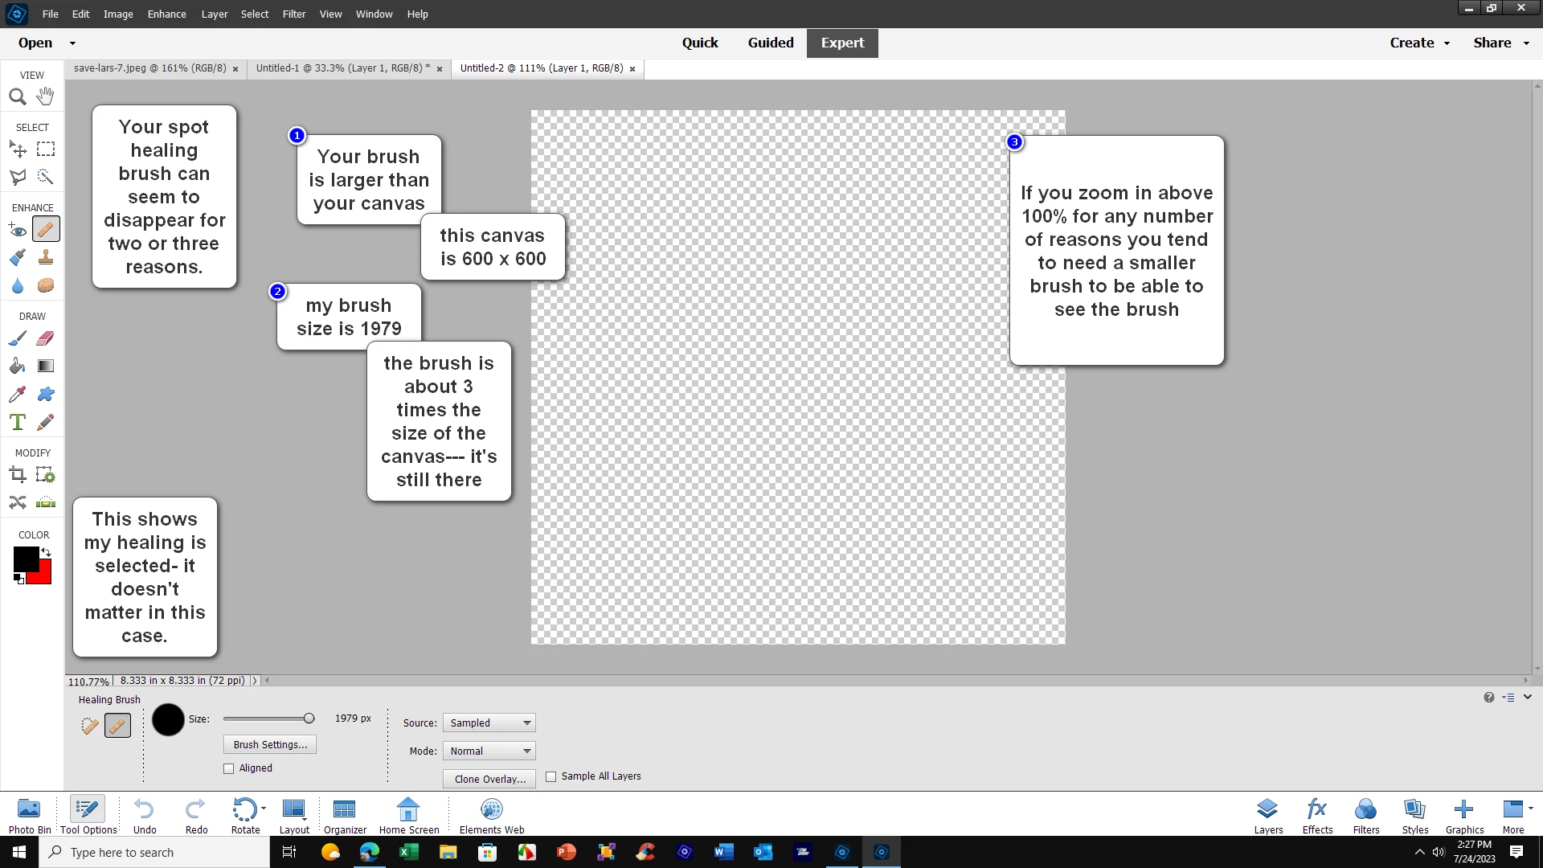Click the Clone Overlay button
This screenshot has width=1543, height=868.
pyautogui.click(x=489, y=779)
